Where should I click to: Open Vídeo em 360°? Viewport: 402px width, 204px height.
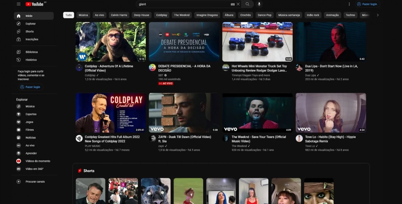tap(34, 169)
